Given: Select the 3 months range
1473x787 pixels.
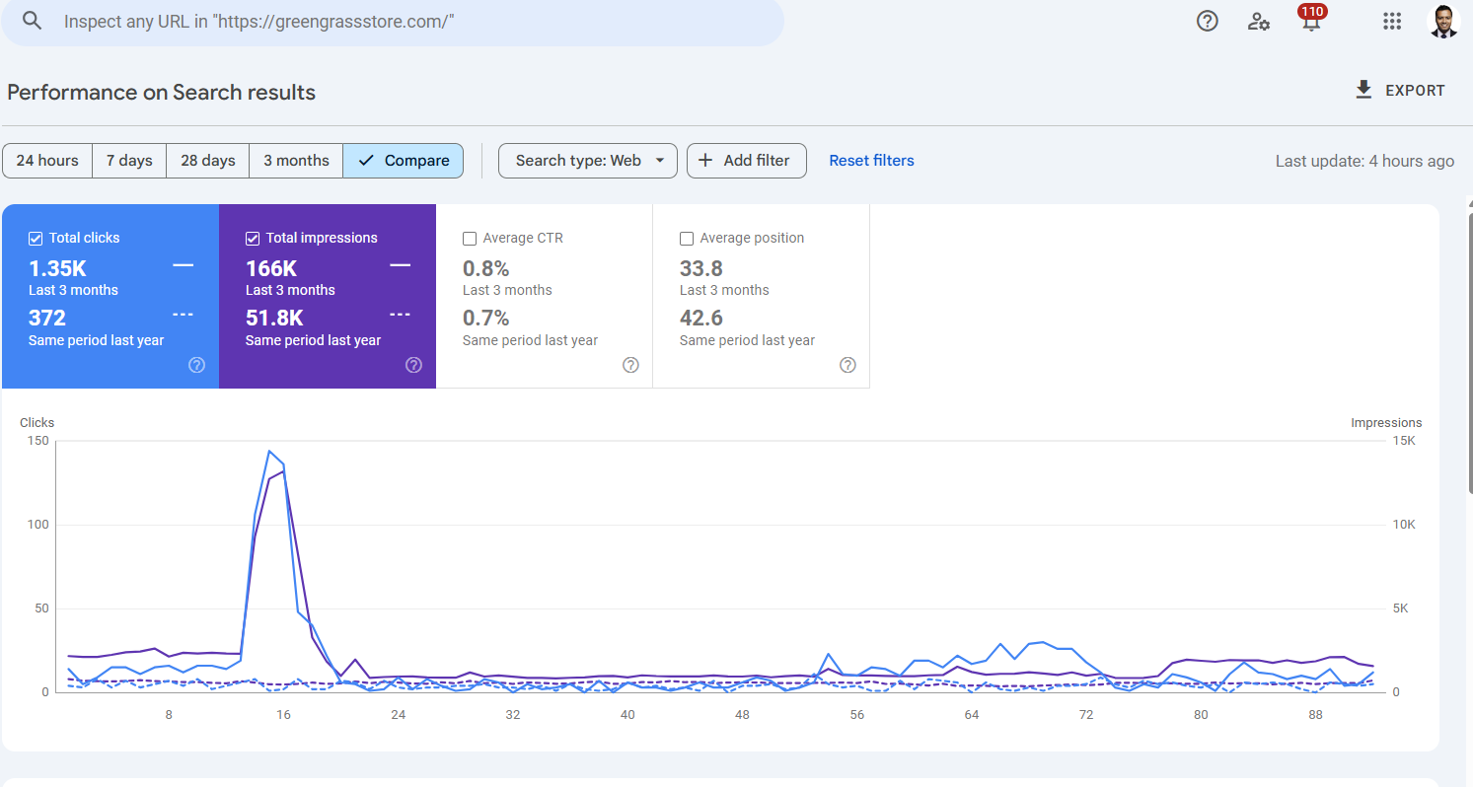Looking at the screenshot, I should pyautogui.click(x=296, y=161).
